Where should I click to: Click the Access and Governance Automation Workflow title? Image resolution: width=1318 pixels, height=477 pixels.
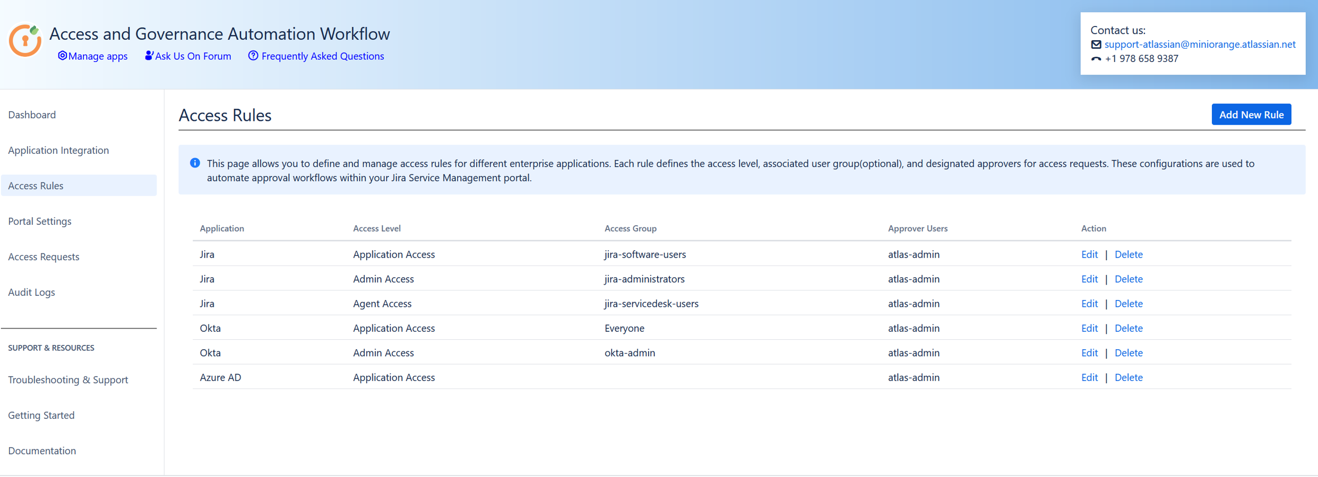(x=220, y=34)
